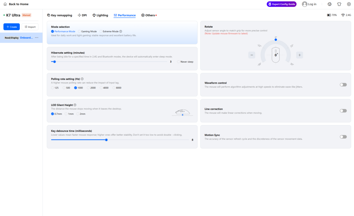Open the onboard profile three-dots menu
Viewport: 354px width, 216px height.
coord(37,38)
